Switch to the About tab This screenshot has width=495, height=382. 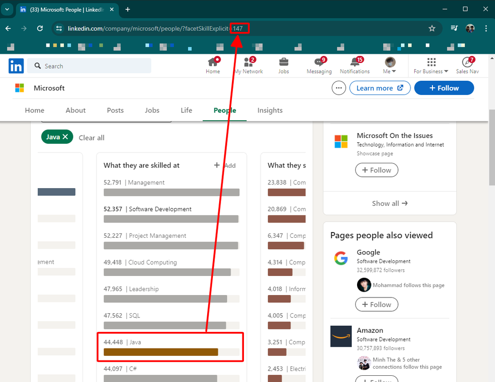click(75, 110)
